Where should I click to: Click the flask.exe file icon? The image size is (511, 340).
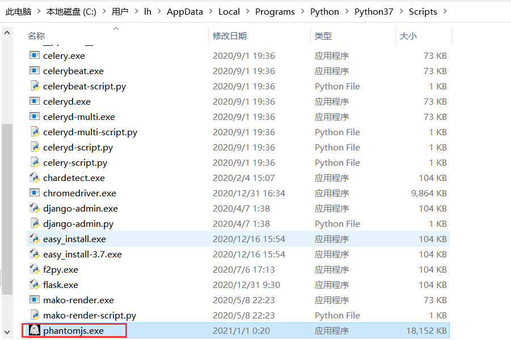(35, 285)
